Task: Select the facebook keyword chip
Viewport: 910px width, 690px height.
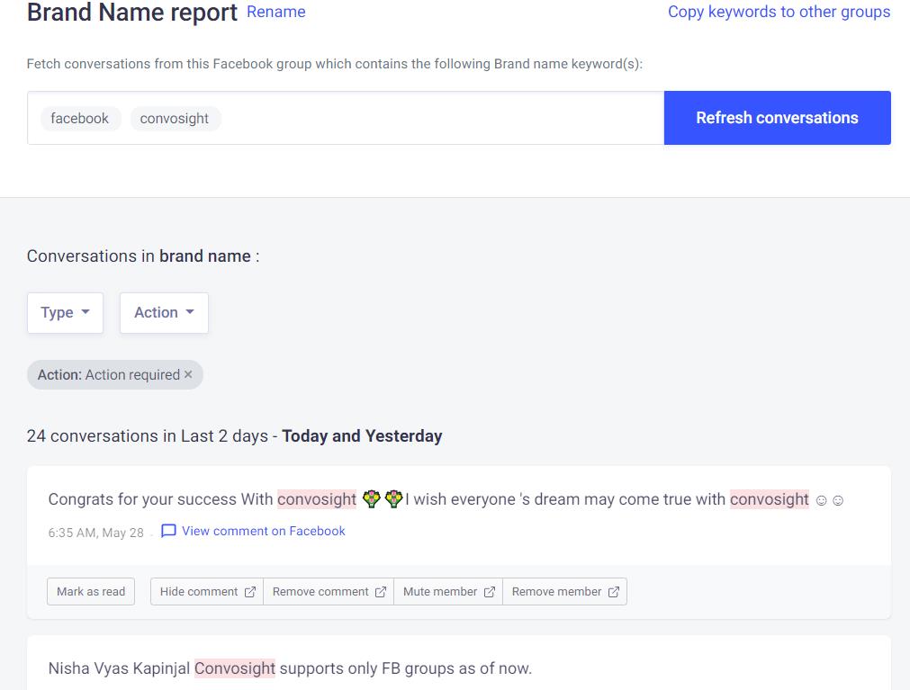Action: pos(80,118)
